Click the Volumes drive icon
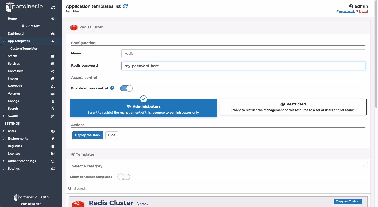 pyautogui.click(x=53, y=94)
